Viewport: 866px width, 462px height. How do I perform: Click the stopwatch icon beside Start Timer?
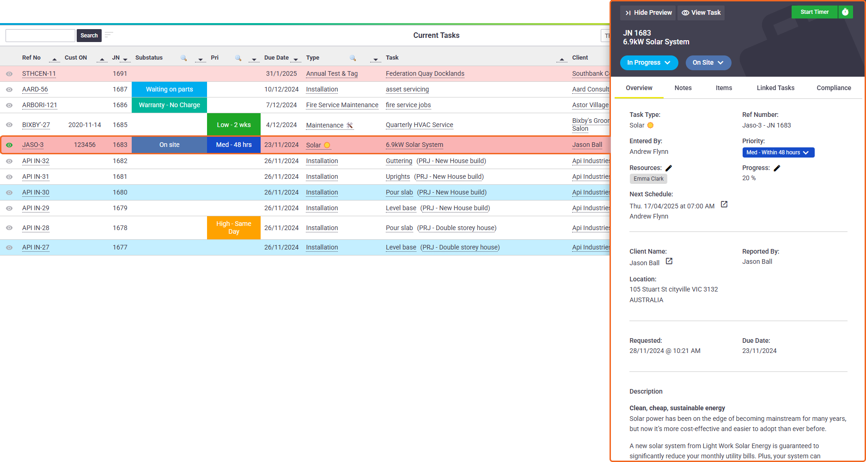845,12
